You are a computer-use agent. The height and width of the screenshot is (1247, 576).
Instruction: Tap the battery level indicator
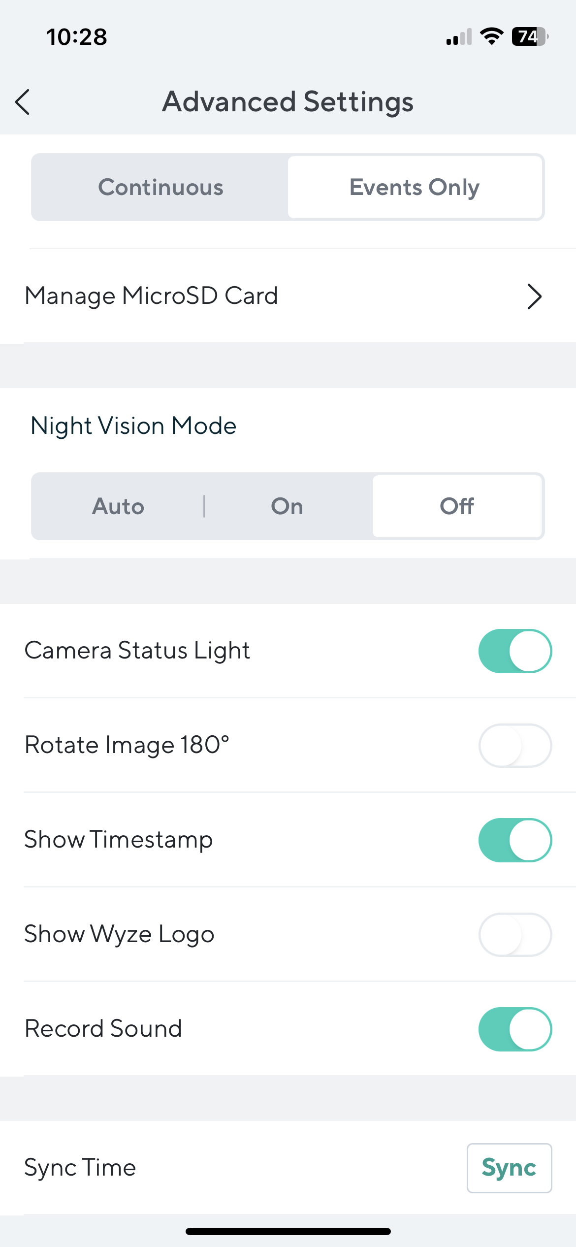click(x=530, y=36)
